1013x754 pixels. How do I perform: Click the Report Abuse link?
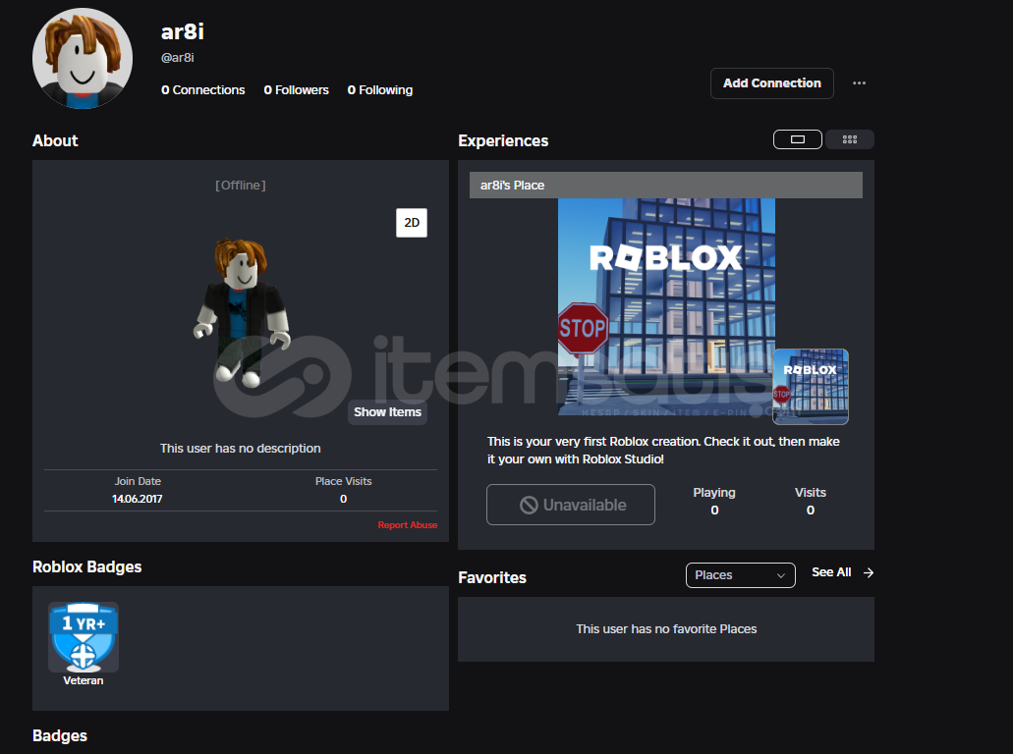click(x=408, y=525)
